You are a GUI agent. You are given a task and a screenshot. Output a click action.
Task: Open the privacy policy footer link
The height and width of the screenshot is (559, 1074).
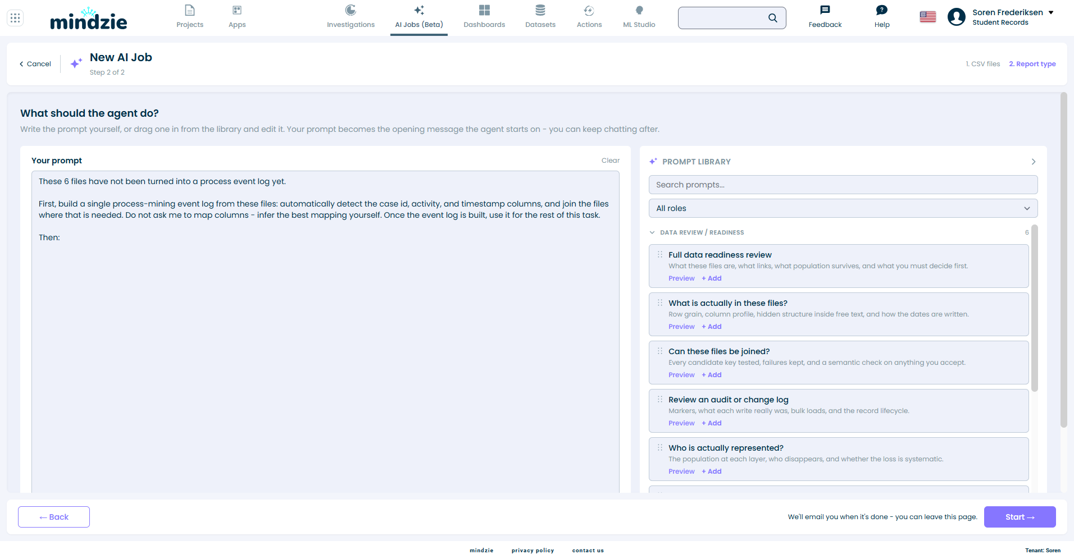[x=533, y=551]
